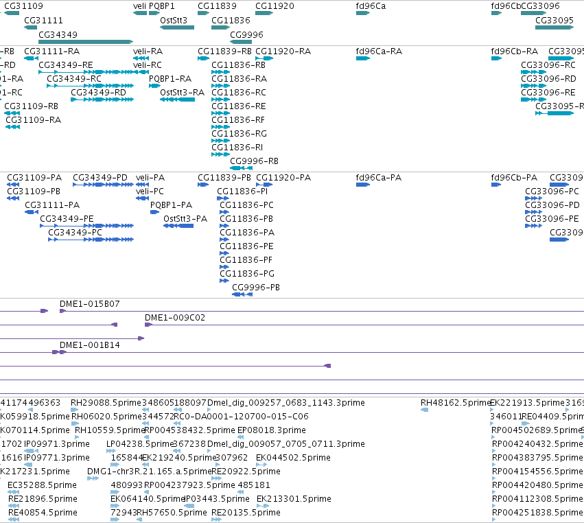
Task: Click transcript PQBP1-RA
Action: tap(170, 79)
